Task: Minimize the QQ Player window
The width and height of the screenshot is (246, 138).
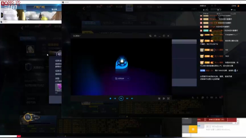Action: 160,36
